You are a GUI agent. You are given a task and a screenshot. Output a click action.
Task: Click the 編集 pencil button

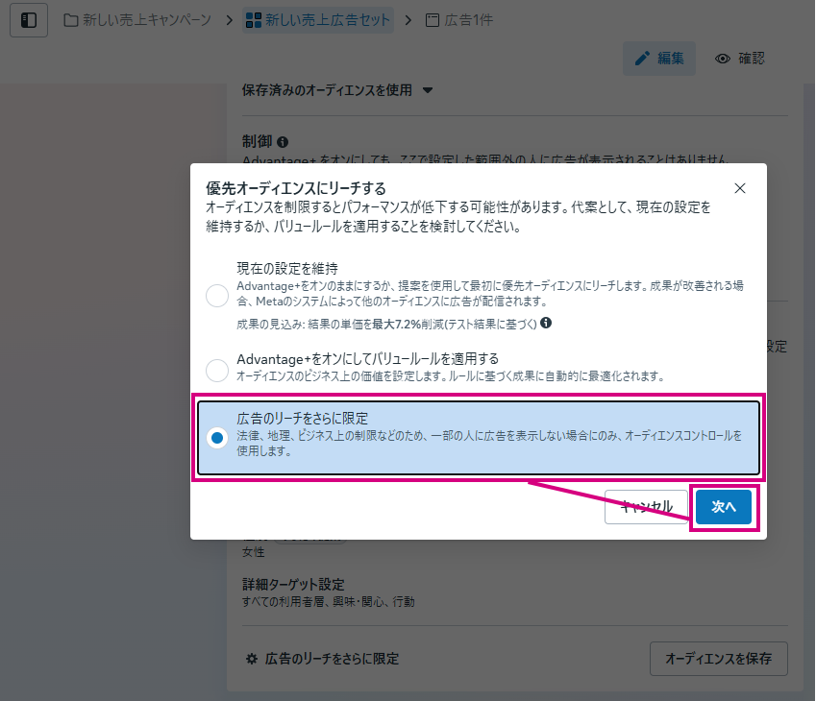[x=659, y=59]
